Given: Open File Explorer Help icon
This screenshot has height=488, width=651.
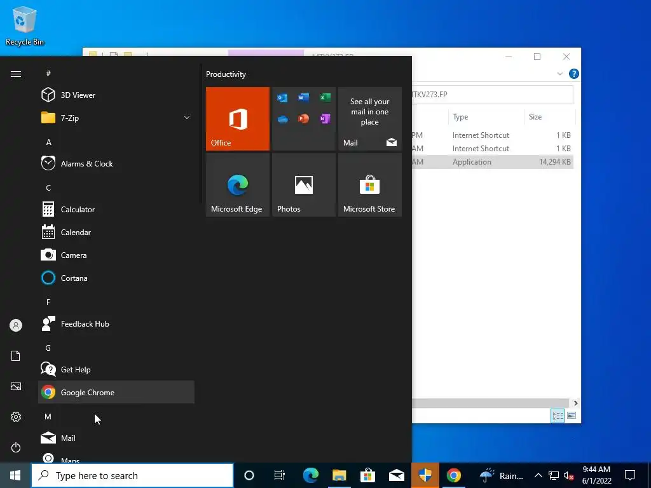Looking at the screenshot, I should click(574, 74).
